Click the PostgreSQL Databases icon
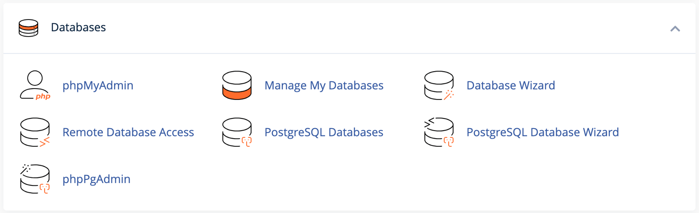Viewport: 699px width, 213px height. (237, 132)
